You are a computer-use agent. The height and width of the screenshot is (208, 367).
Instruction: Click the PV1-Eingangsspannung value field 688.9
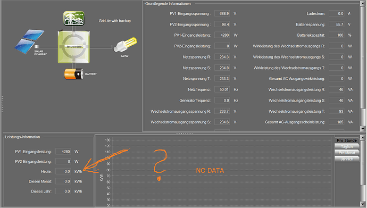tap(222, 14)
